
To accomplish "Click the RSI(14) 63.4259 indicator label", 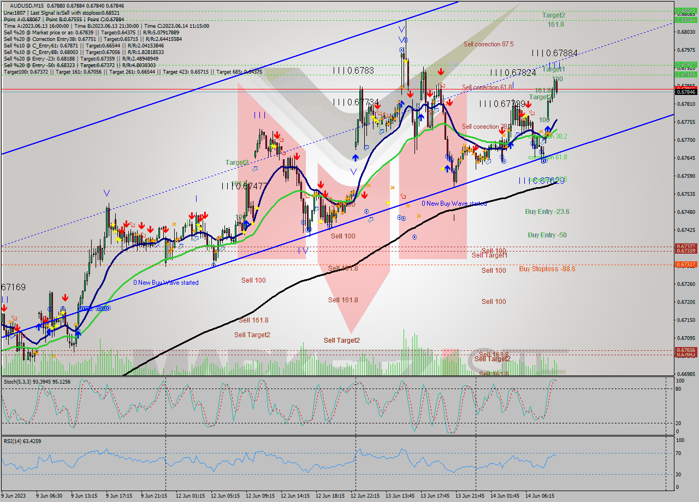I will pyautogui.click(x=22, y=441).
